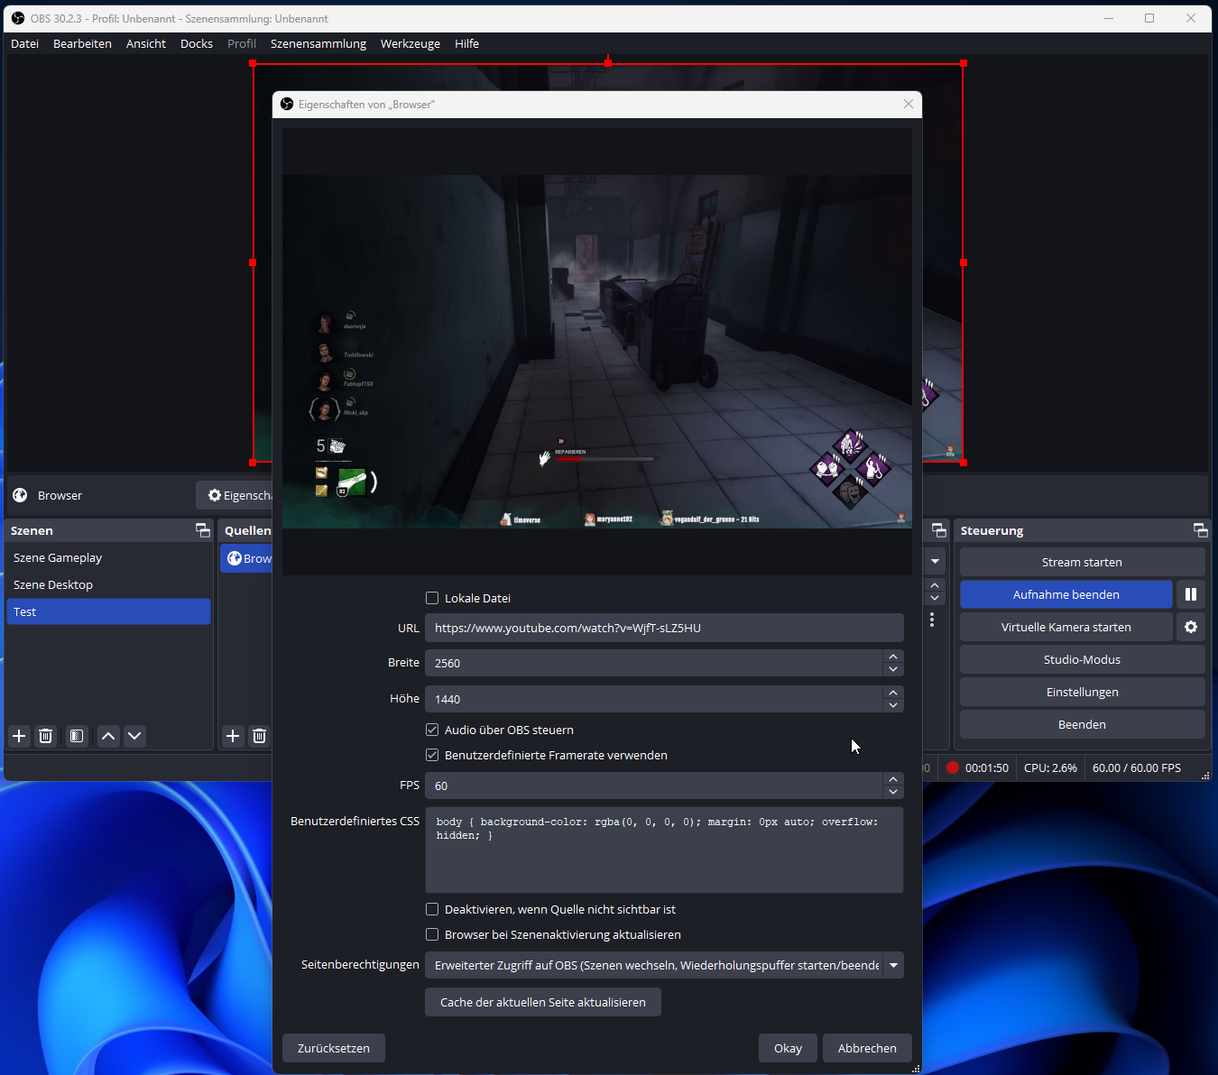
Task: Open the Docks menu
Action: [197, 43]
